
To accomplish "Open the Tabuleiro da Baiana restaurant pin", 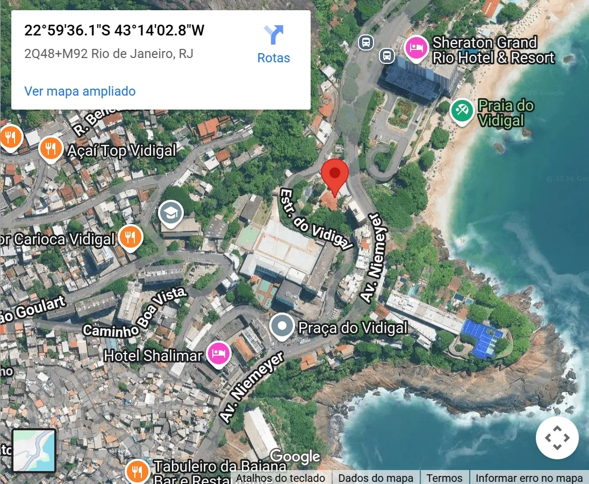I will (x=137, y=471).
